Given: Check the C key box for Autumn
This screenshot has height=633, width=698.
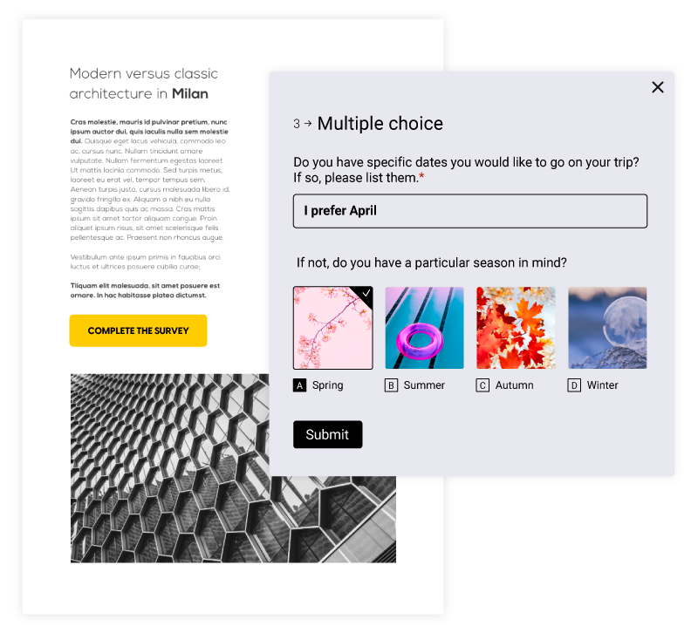Looking at the screenshot, I should 482,385.
